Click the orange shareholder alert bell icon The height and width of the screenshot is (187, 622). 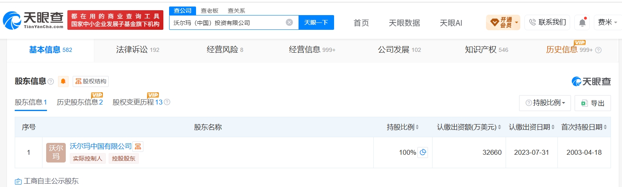point(63,81)
